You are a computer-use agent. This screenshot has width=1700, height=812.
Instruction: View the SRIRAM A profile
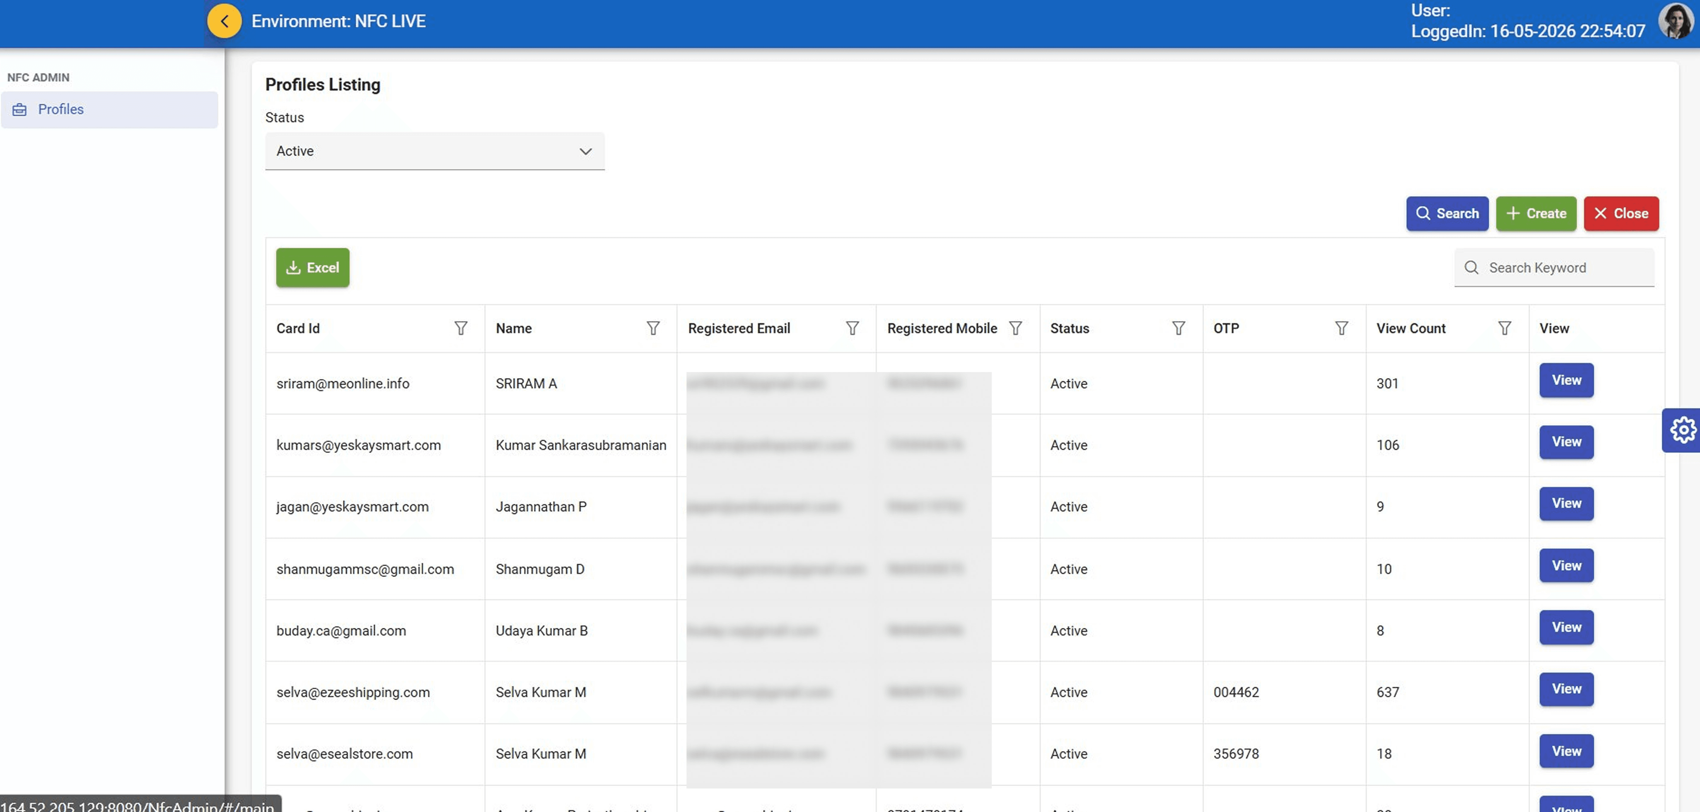coord(1566,380)
